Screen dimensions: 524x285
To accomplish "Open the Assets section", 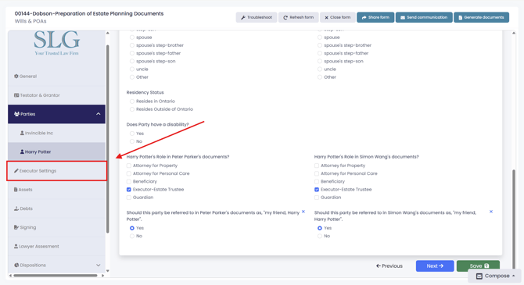I will 56,190.
